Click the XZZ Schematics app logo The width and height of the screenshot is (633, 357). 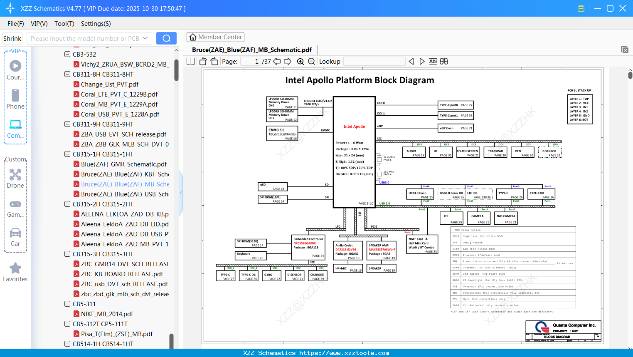[x=10, y=8]
